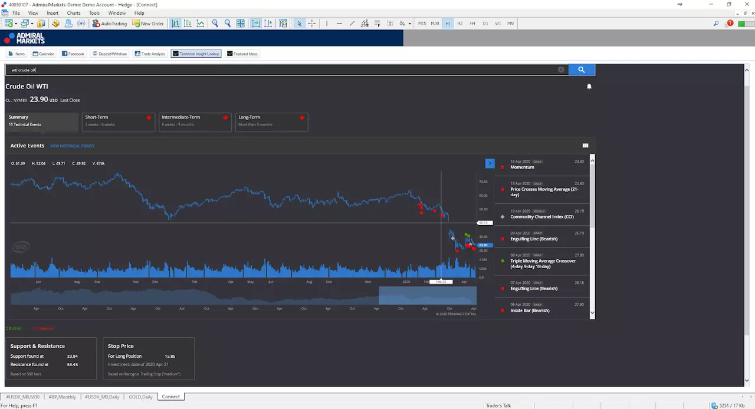Click the Facebook button

[73, 54]
